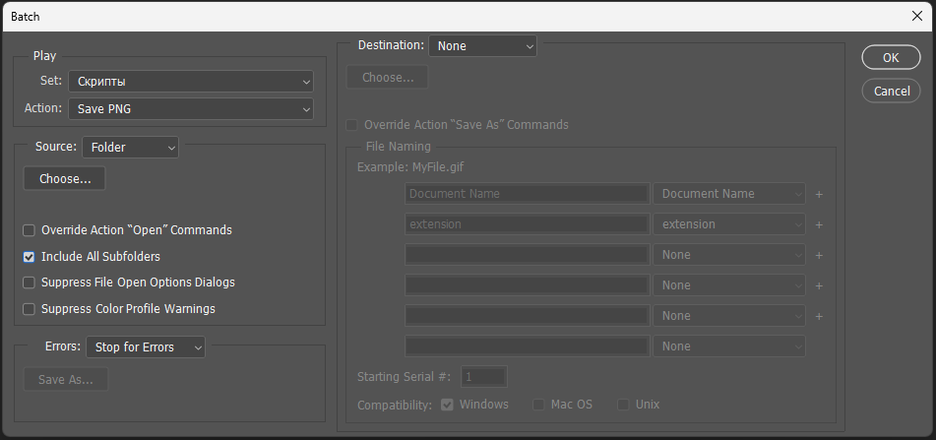Toggle the Unix compatibility checkbox
This screenshot has height=440, width=936.
(x=623, y=405)
